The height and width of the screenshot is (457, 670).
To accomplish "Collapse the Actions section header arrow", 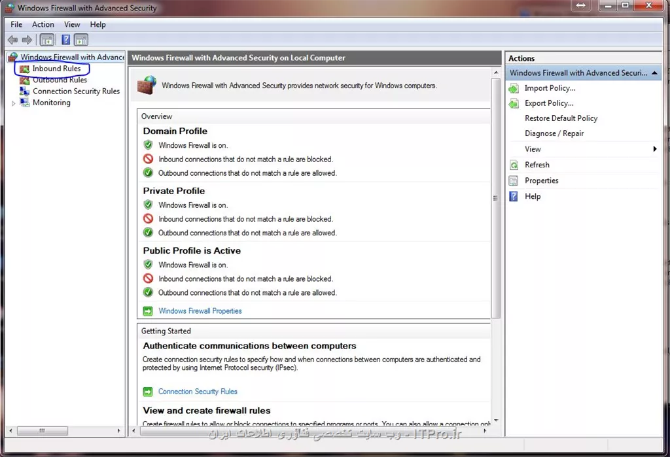I will pos(654,73).
